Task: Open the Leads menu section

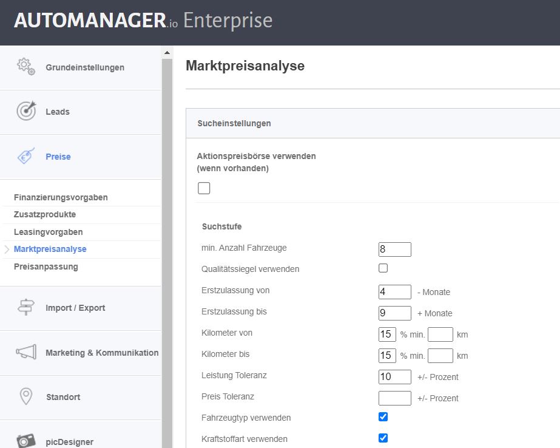Action: point(81,112)
